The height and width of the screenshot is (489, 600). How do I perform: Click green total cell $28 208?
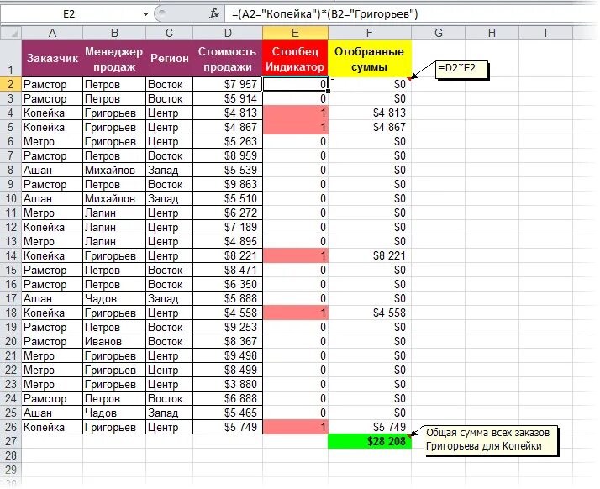pos(369,441)
